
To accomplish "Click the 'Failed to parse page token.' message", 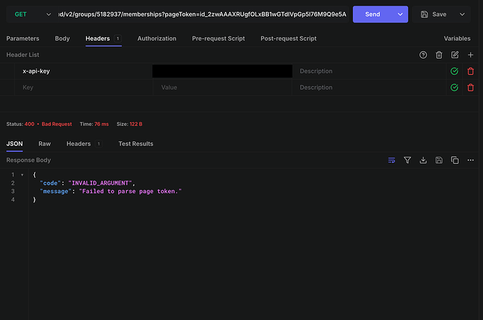I will pos(130,191).
